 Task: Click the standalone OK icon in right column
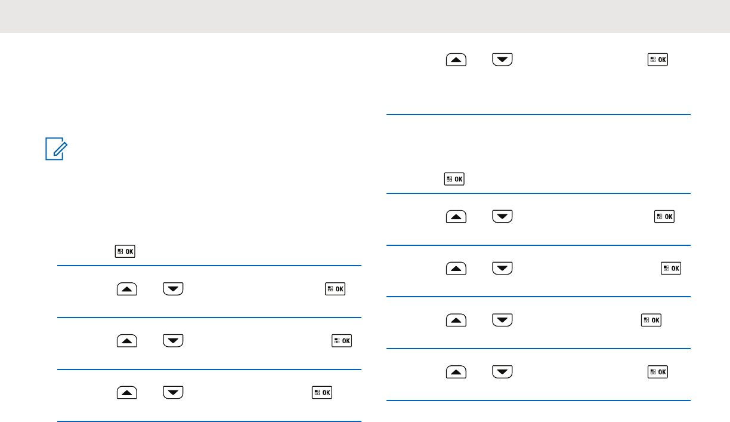pyautogui.click(x=454, y=178)
